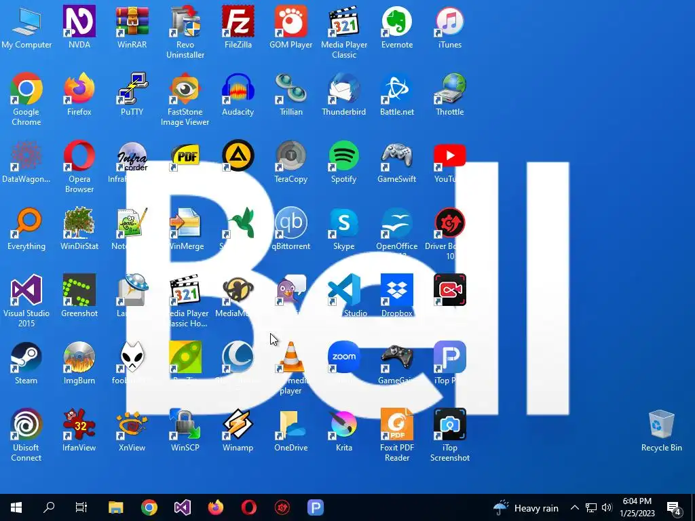Open the clock showing 6:04 PM
Viewport: 695px width, 521px height.
(637, 507)
